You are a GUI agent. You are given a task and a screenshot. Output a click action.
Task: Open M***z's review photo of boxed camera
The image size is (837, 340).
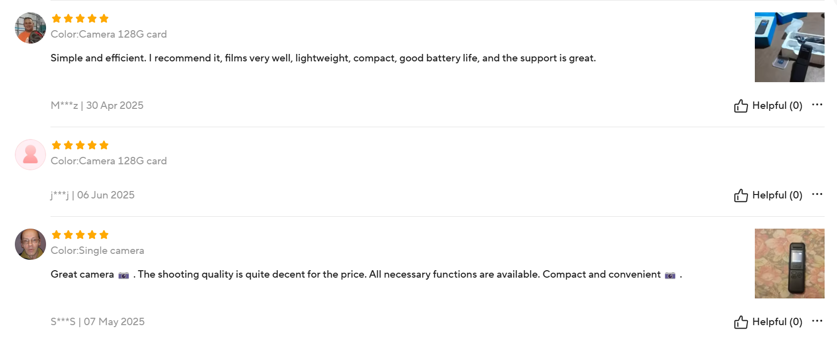pyautogui.click(x=789, y=47)
